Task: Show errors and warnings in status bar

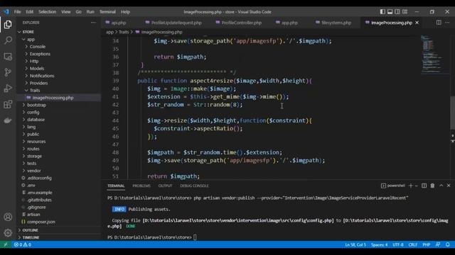Action: point(22,244)
